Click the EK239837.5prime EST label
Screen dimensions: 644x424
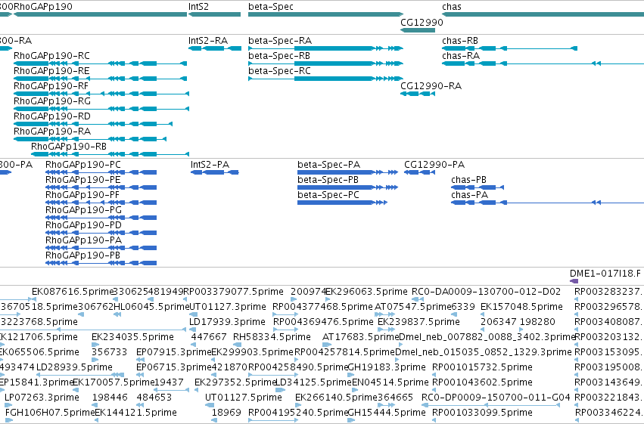coord(418,322)
